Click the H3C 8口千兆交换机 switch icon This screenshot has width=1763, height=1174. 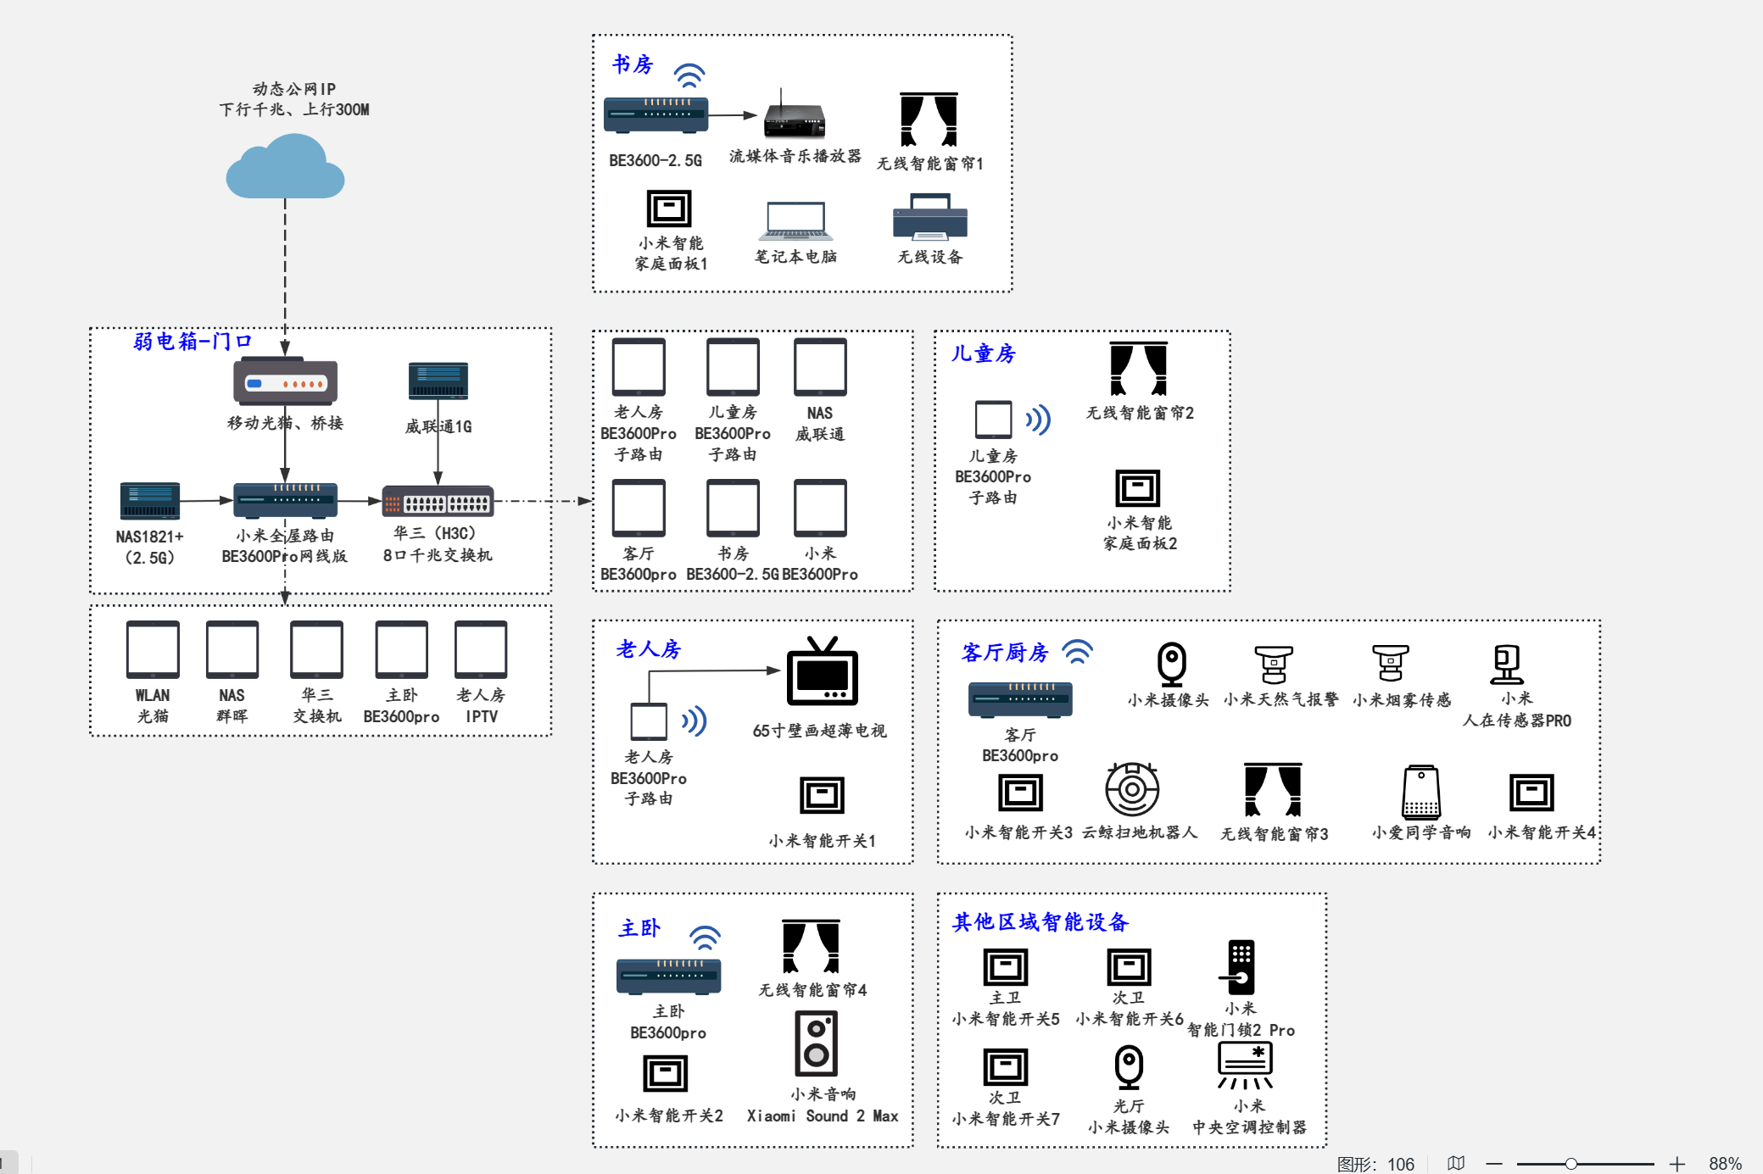pyautogui.click(x=438, y=503)
